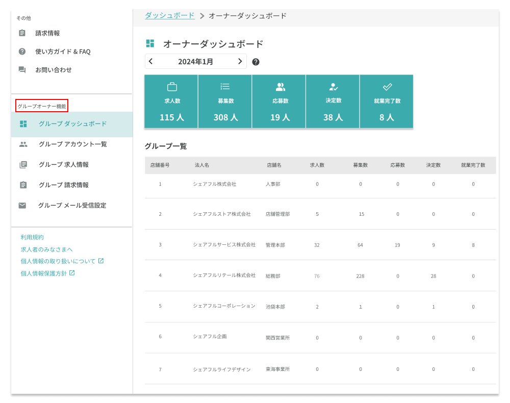Click the help icon beside the month selector
This screenshot has height=403, width=510.
[256, 62]
